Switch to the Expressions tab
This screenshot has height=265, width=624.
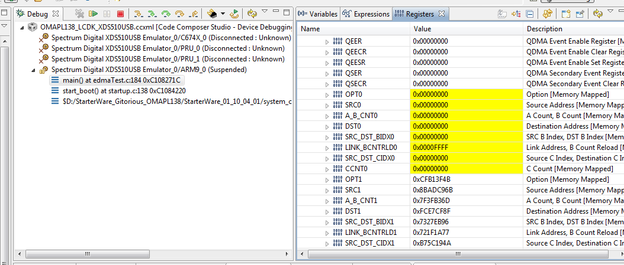tap(366, 14)
